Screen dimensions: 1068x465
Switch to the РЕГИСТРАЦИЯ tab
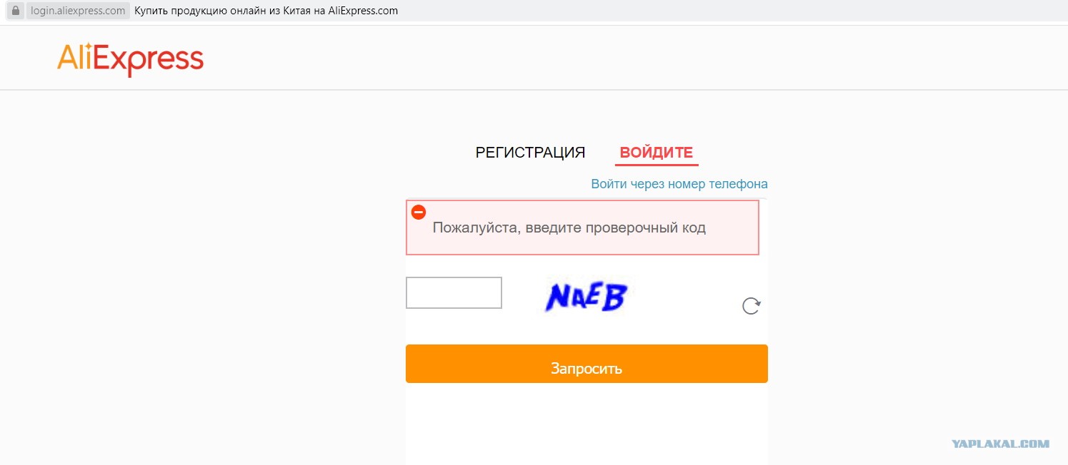point(530,152)
